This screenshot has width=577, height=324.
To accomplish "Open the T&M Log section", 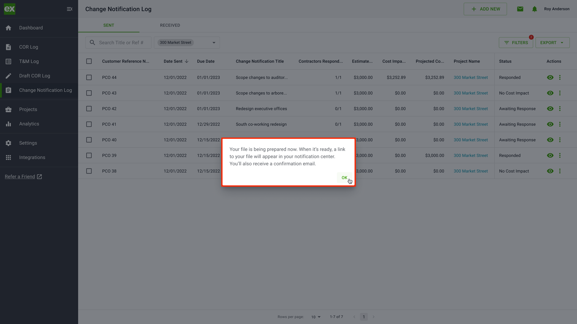I will [x=29, y=61].
